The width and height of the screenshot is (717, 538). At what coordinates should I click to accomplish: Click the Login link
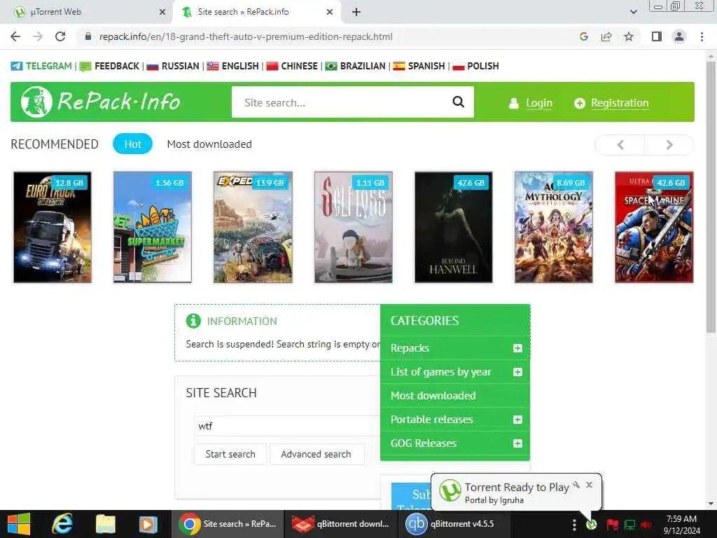pos(538,103)
